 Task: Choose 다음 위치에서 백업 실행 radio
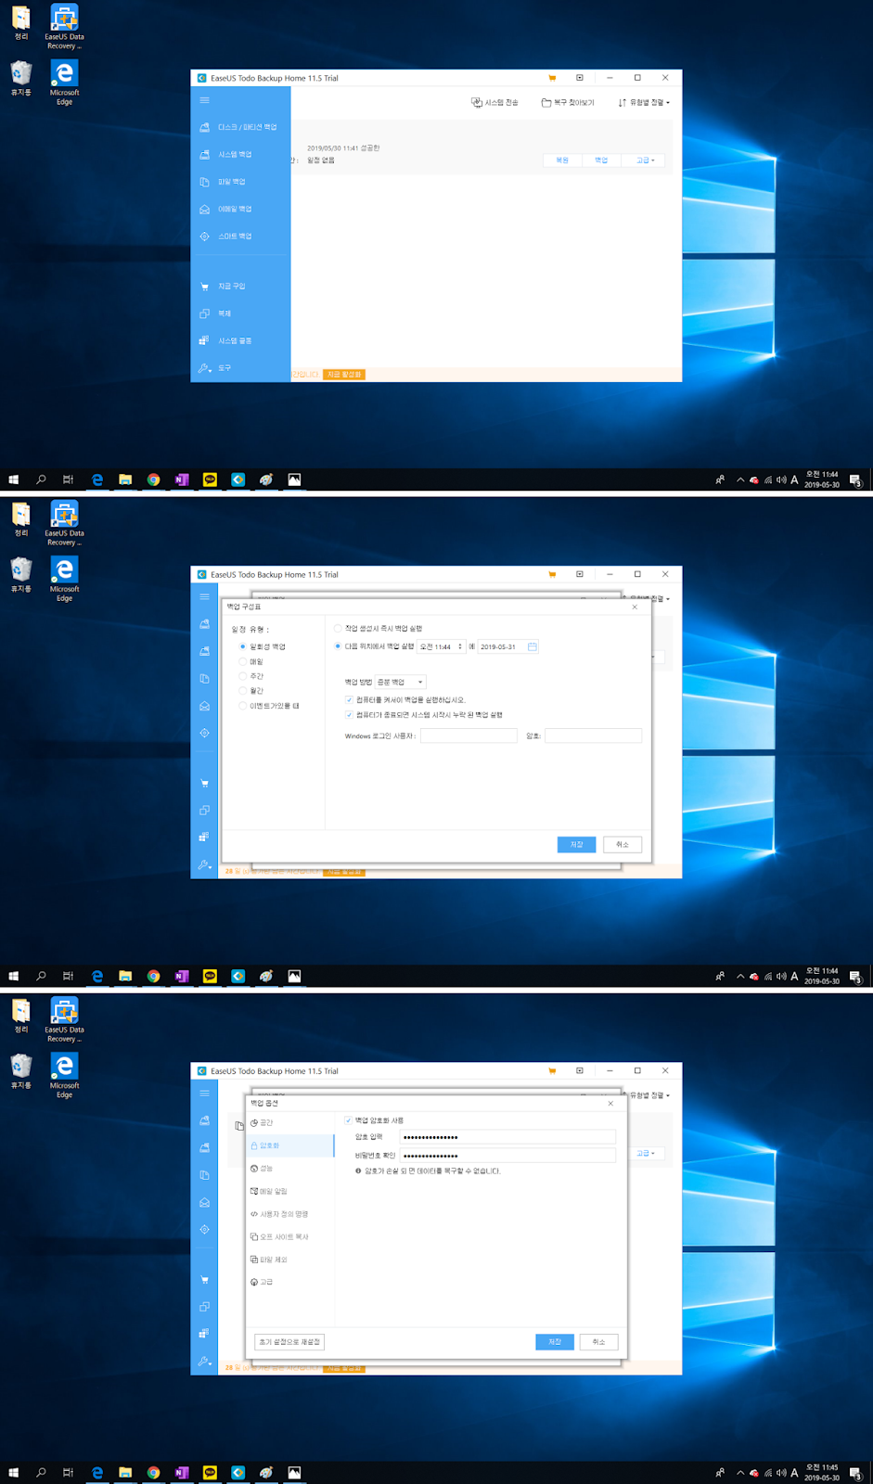click(338, 646)
